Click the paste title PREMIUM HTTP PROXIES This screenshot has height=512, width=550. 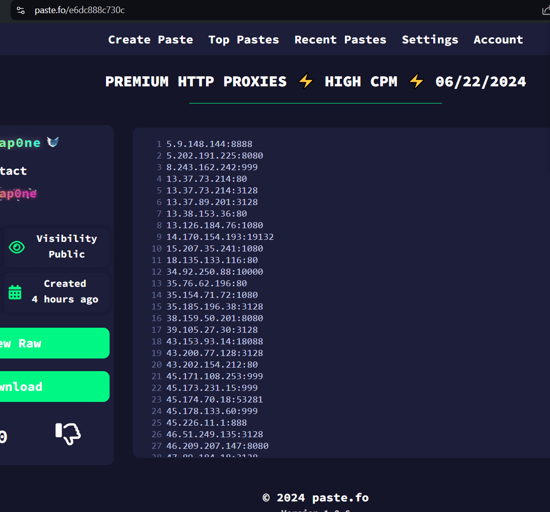click(x=196, y=82)
